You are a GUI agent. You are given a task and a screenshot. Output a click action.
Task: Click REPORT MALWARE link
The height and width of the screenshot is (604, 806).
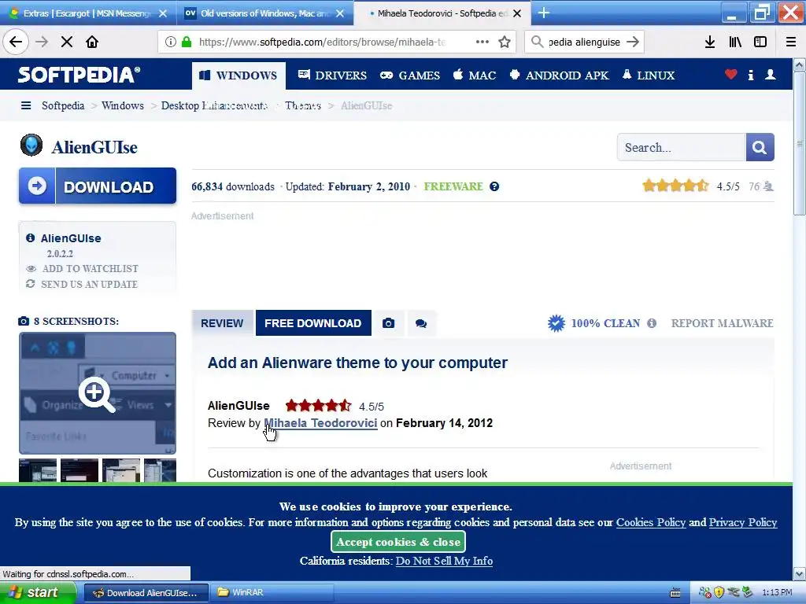pos(723,323)
